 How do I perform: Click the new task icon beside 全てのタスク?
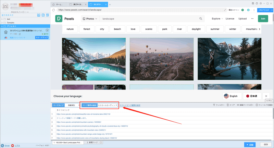[43, 15]
